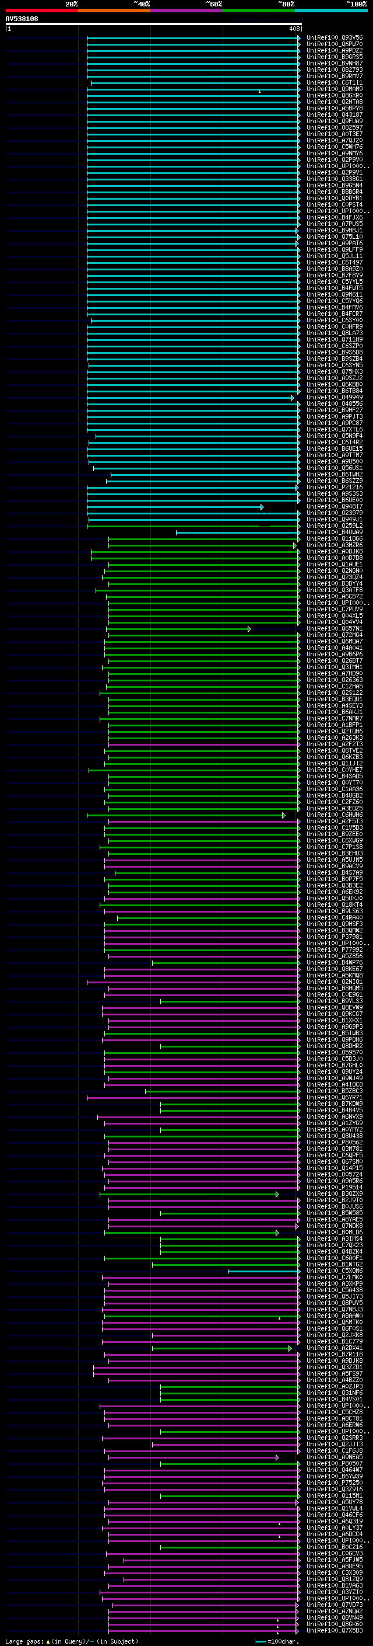Select UniRef100_B0MLD6 label
This screenshot has height=1646, width=373.
tap(335, 1233)
